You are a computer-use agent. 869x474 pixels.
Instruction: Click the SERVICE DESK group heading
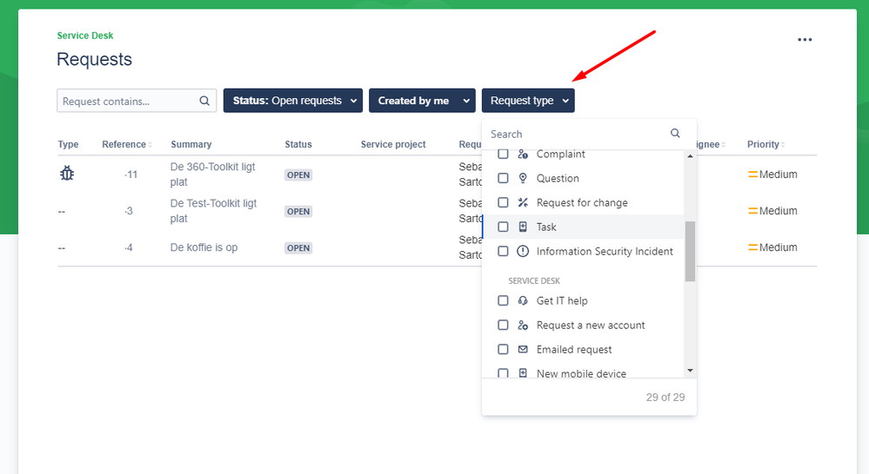pyautogui.click(x=534, y=281)
